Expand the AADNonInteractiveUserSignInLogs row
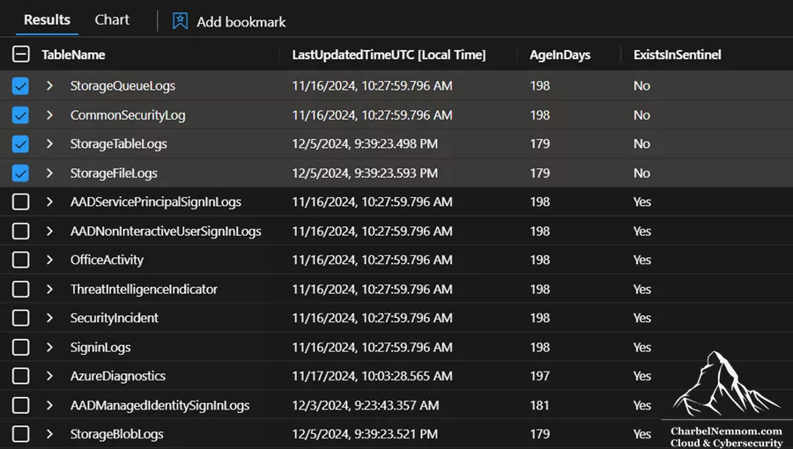This screenshot has height=449, width=793. click(x=49, y=232)
